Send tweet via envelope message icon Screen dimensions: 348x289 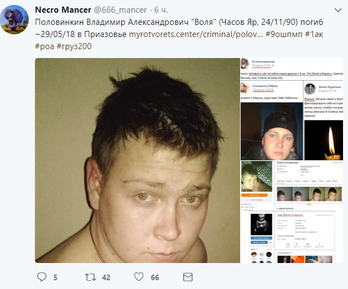click(188, 277)
